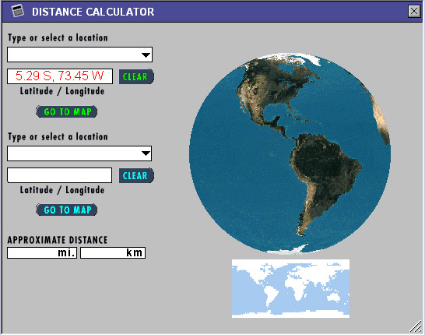
Task: Close the Distance Calculator window
Action: (x=414, y=12)
